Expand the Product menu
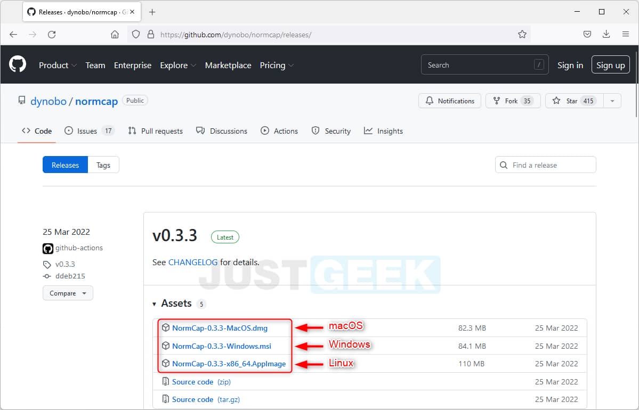639x410 pixels. coord(58,65)
